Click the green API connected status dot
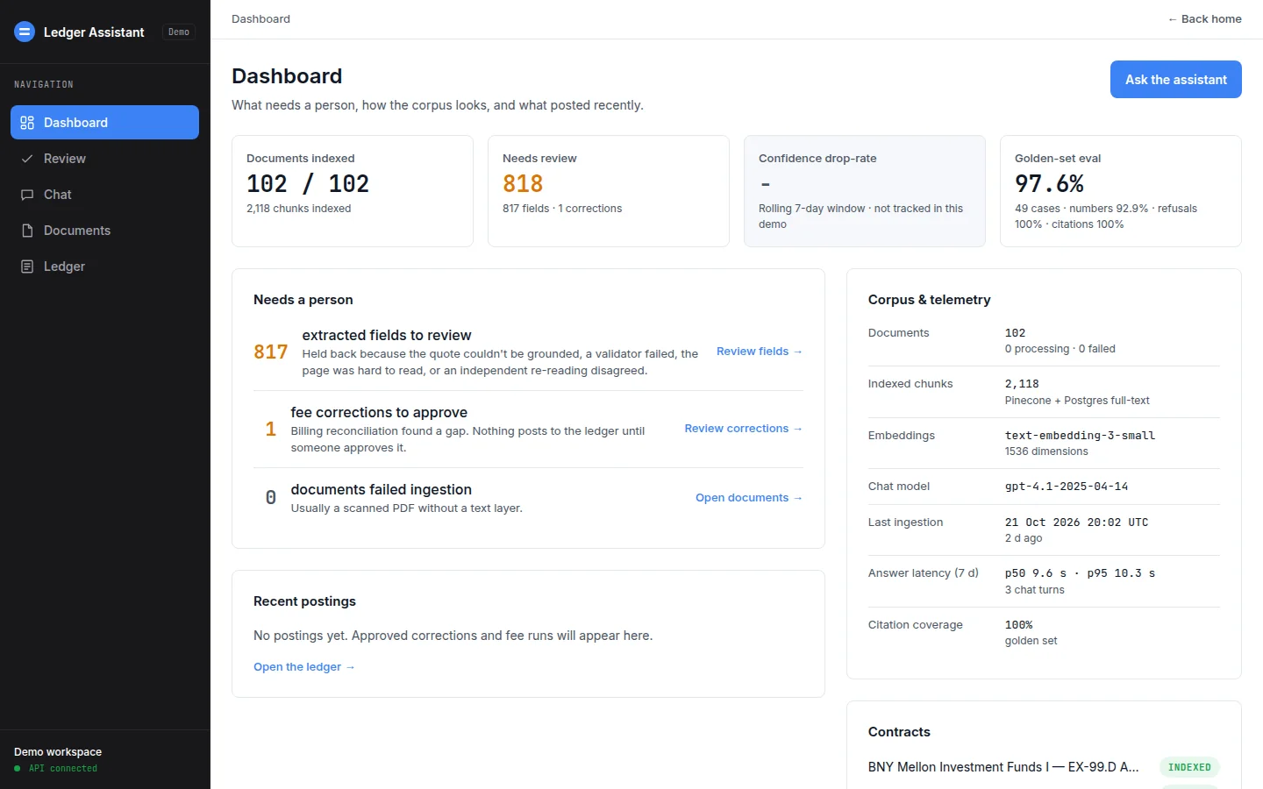This screenshot has height=789, width=1263. pyautogui.click(x=18, y=769)
